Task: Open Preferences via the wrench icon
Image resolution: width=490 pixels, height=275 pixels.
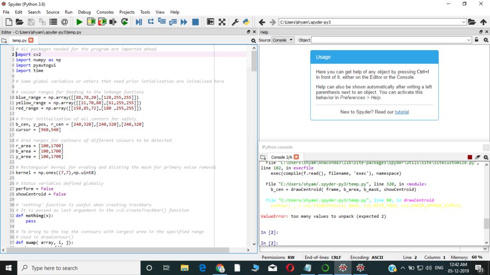Action: (x=235, y=22)
